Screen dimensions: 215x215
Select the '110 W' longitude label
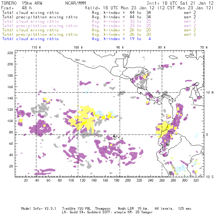(x=36, y=47)
